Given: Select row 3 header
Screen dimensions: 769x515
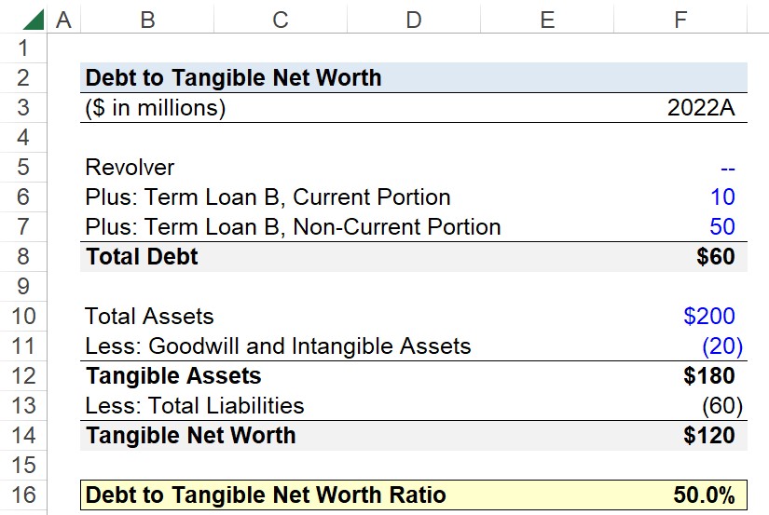Looking at the screenshot, I should pyautogui.click(x=23, y=107).
